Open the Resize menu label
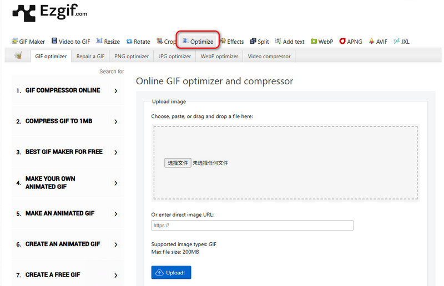The width and height of the screenshot is (444, 286). click(x=112, y=42)
